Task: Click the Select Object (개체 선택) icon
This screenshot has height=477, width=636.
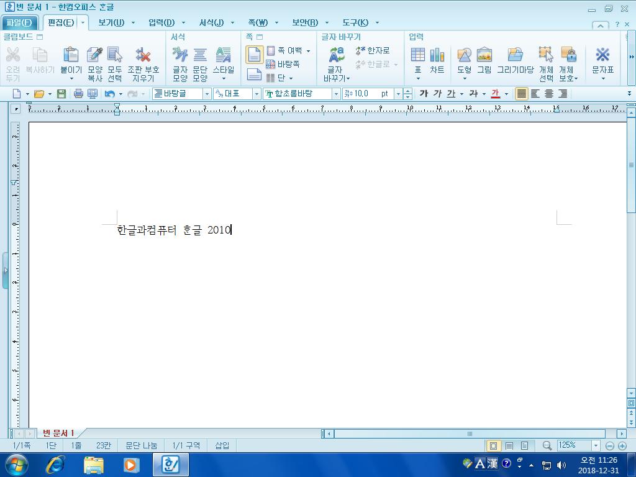Action: pos(546,55)
